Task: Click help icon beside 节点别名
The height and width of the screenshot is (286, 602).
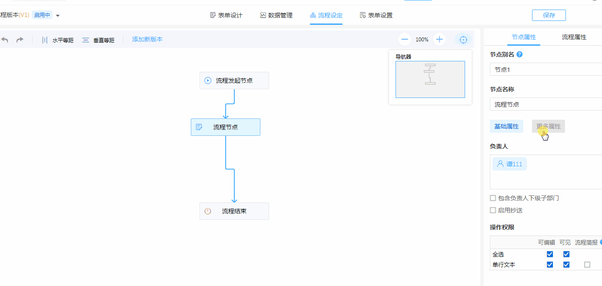Action: (519, 55)
